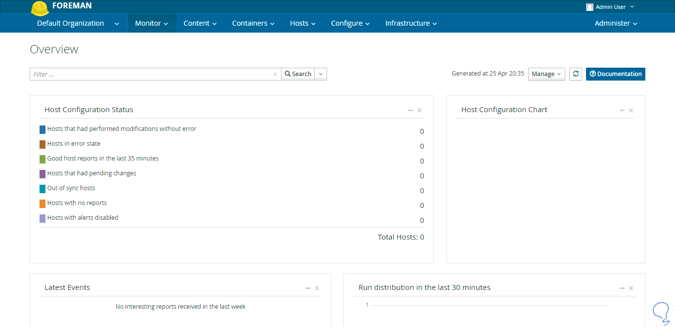Open the Default Organization selector

[x=78, y=23]
